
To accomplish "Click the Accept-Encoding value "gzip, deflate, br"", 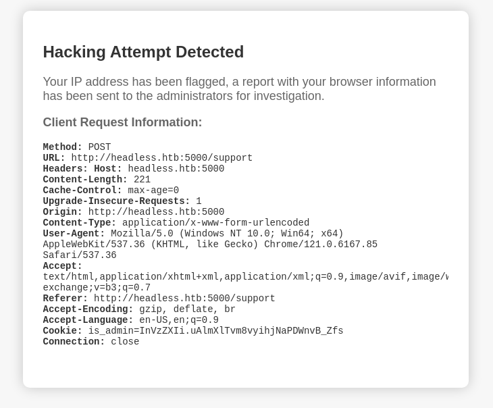I will (x=187, y=309).
